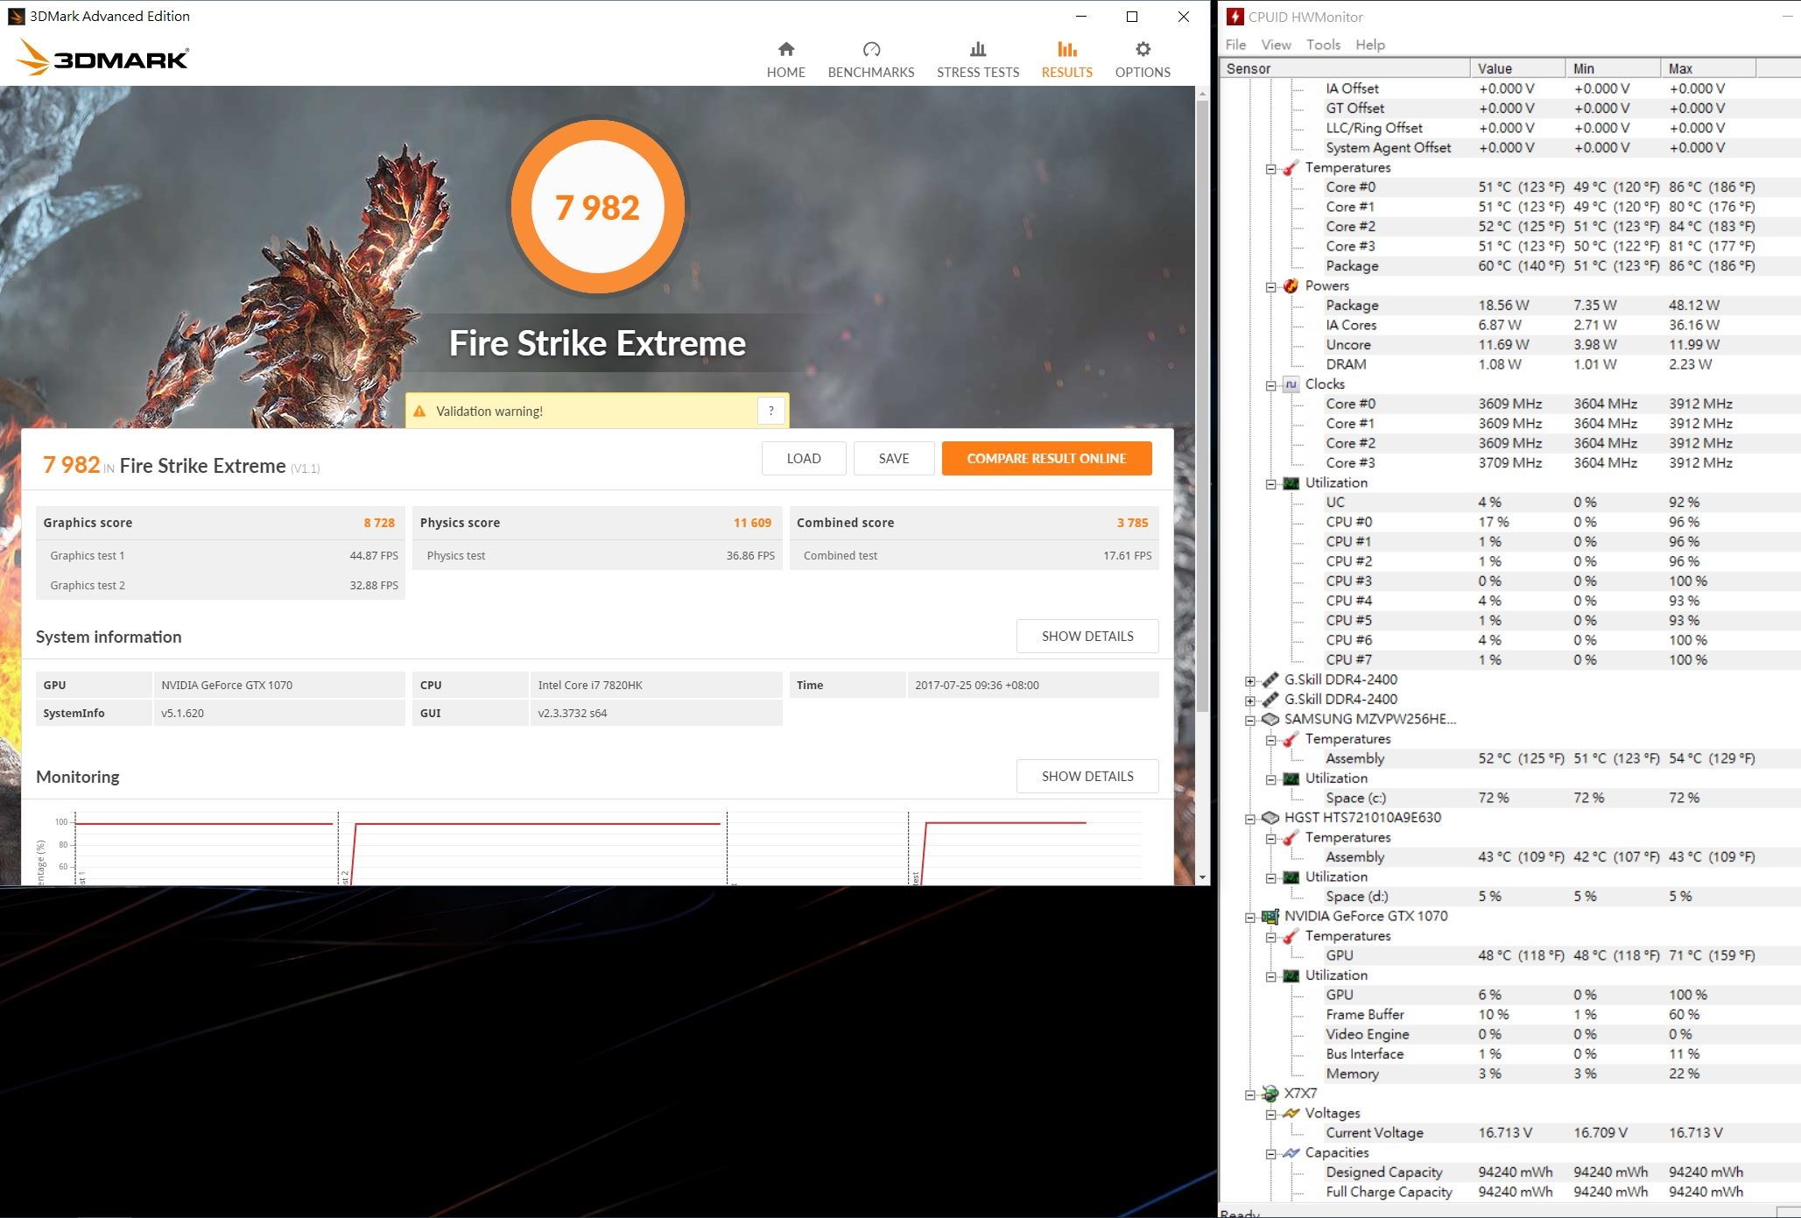1801x1218 pixels.
Task: Click the LOAD button
Action: point(804,458)
